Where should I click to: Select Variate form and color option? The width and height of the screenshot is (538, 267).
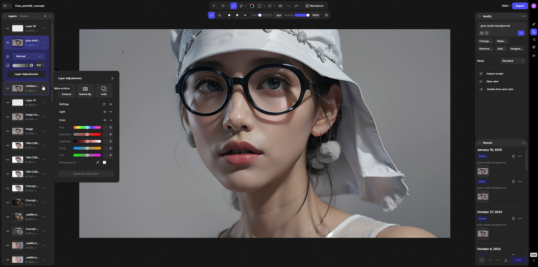point(500,89)
